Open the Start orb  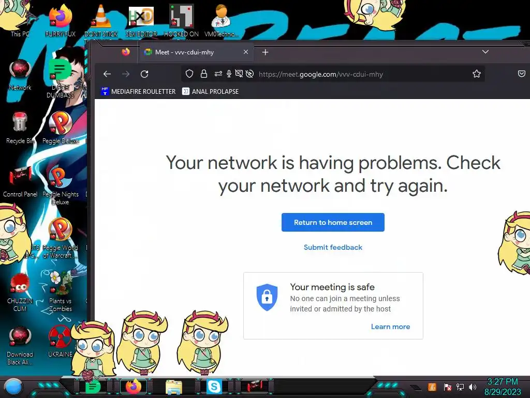pyautogui.click(x=13, y=387)
